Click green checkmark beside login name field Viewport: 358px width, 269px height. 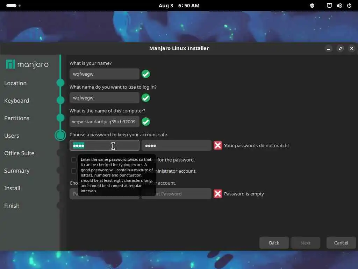(x=146, y=98)
